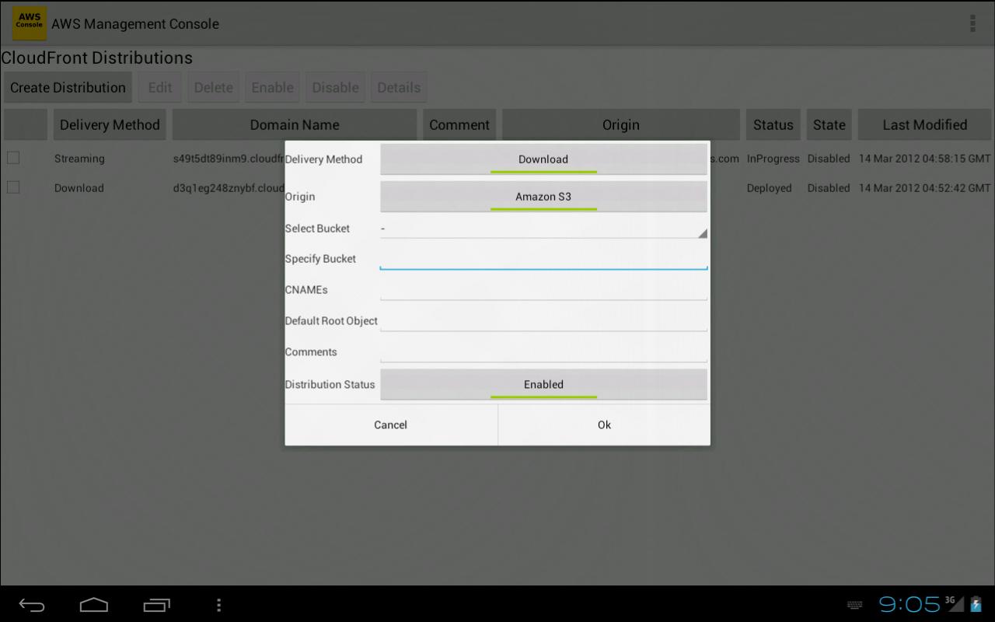Click the AWS Management Console title
Screen dimensions: 995x622
coord(135,24)
